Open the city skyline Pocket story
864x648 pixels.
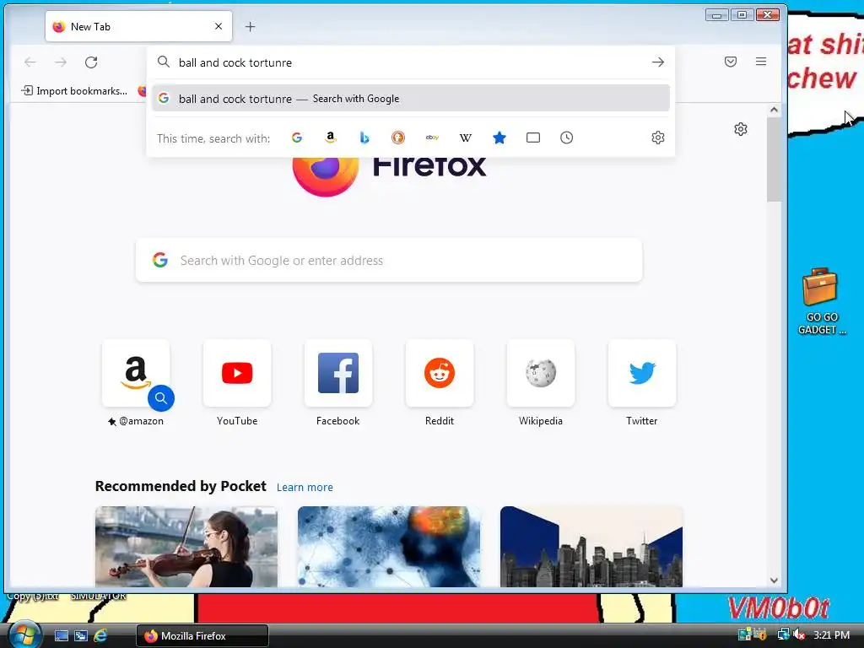591,547
